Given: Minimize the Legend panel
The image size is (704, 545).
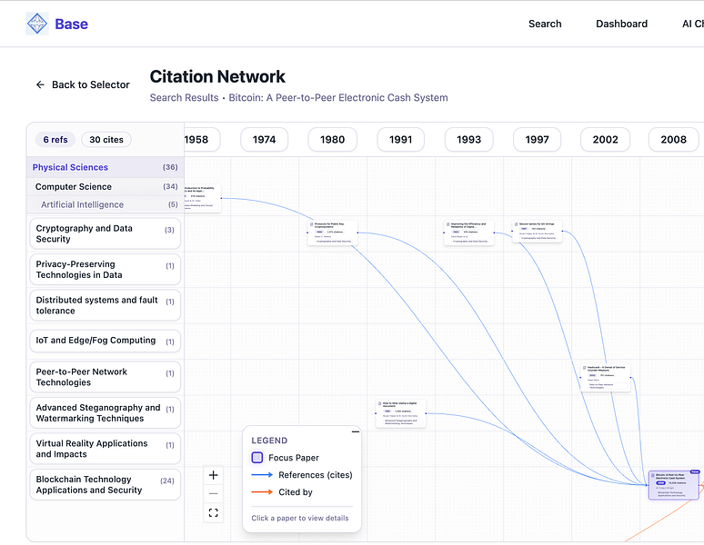Looking at the screenshot, I should pos(355,431).
